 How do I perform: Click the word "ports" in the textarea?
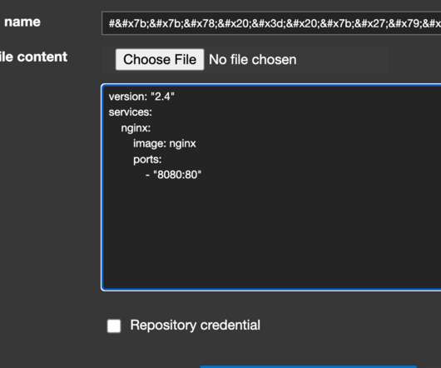pyautogui.click(x=146, y=160)
